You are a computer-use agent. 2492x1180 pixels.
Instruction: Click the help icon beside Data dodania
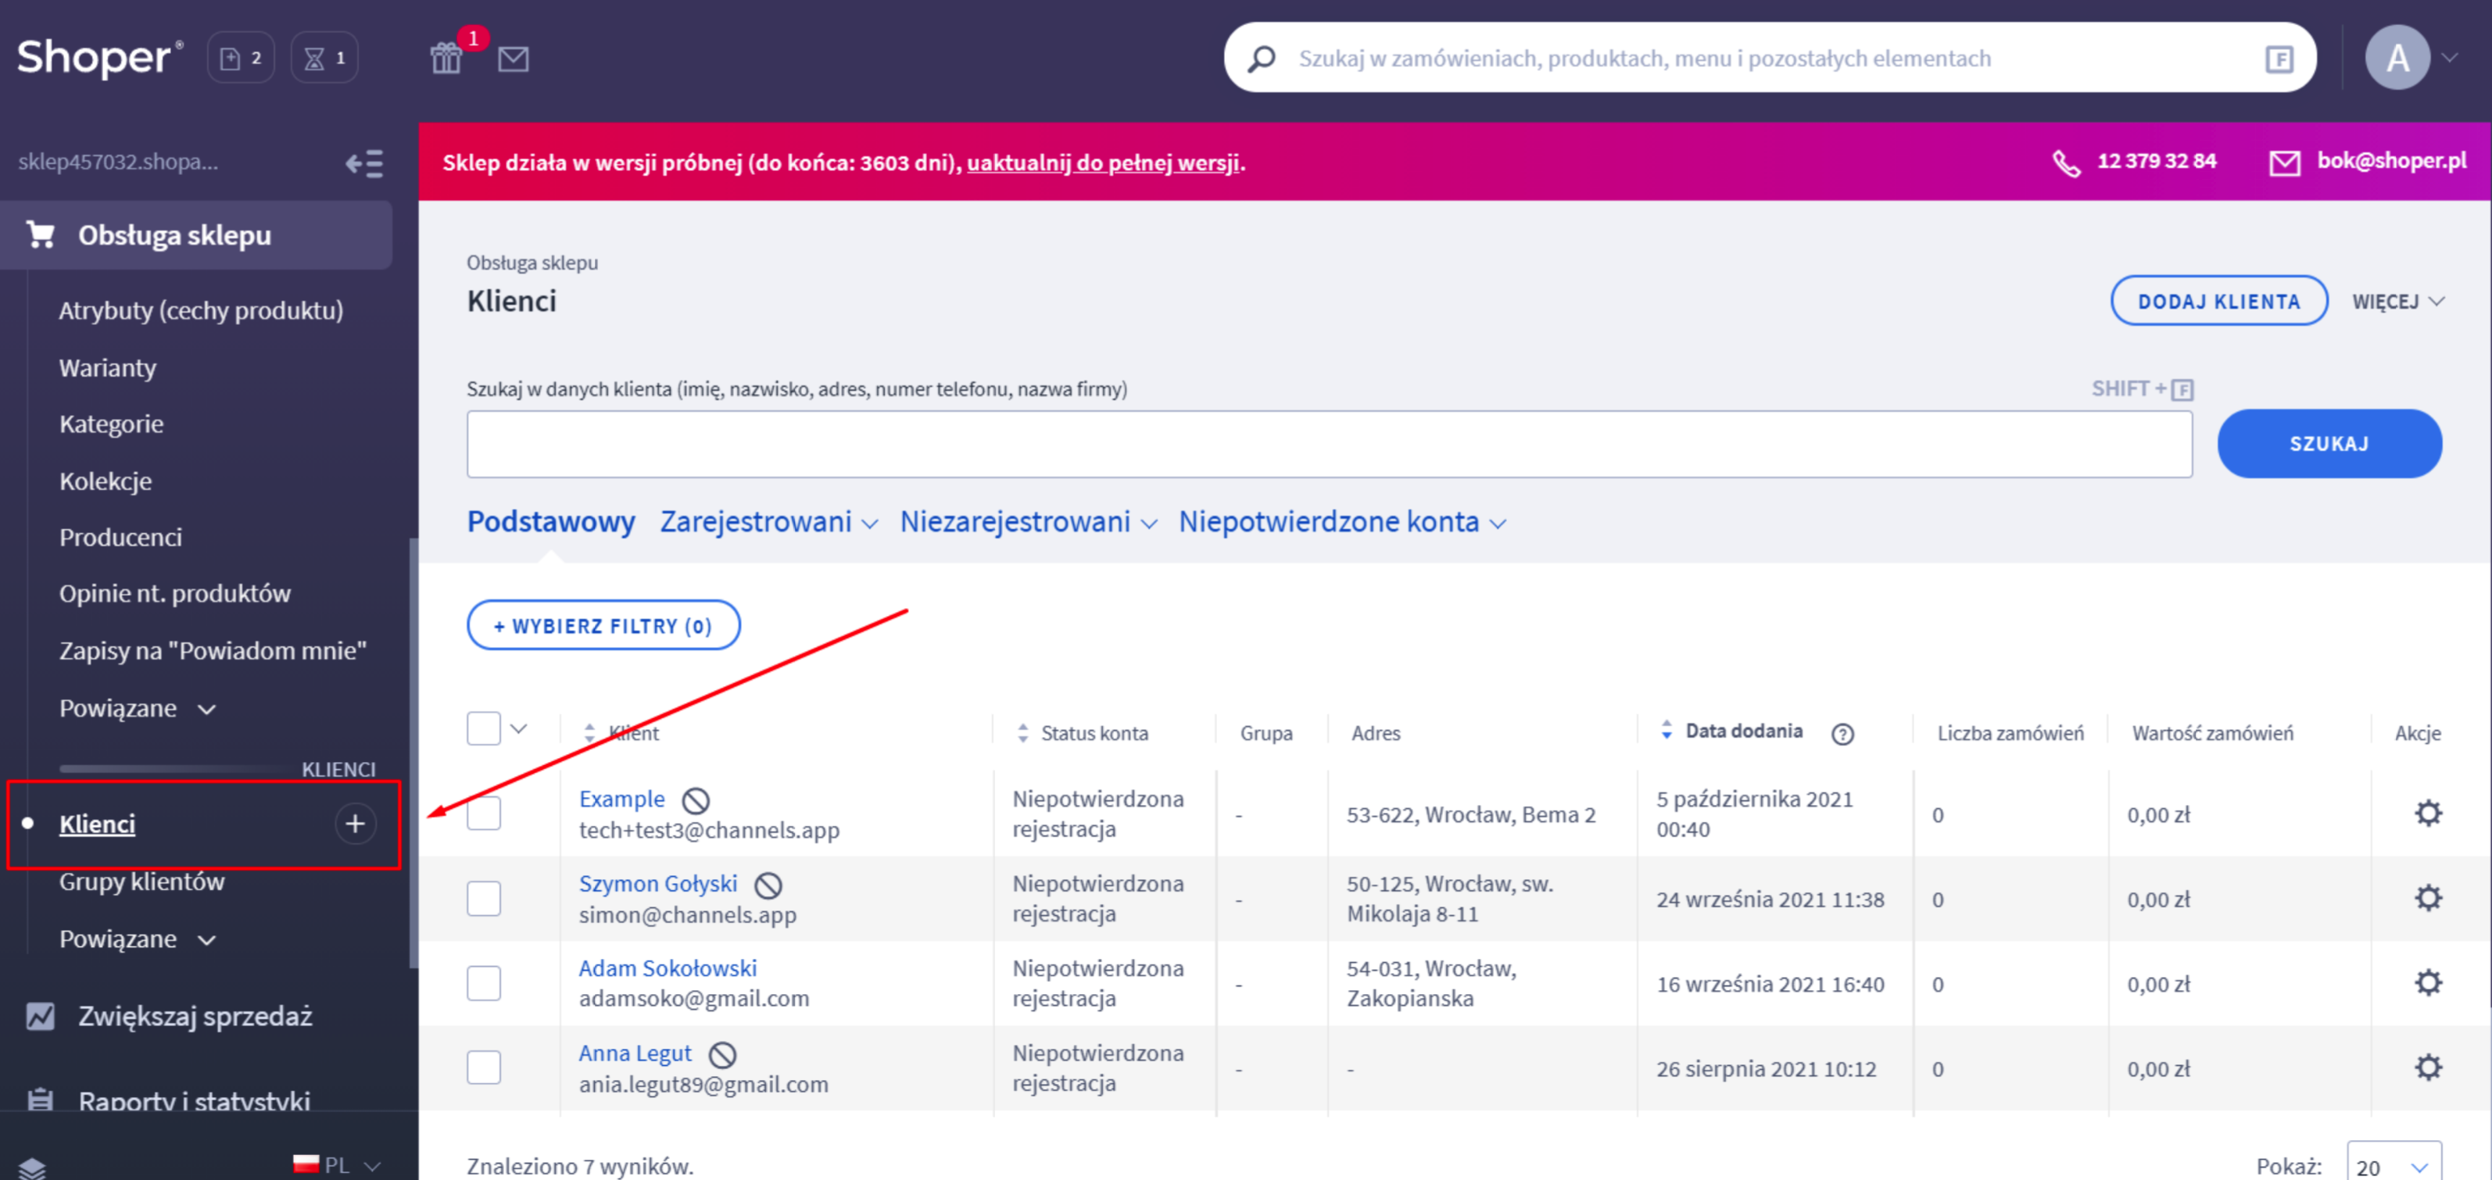point(1842,734)
